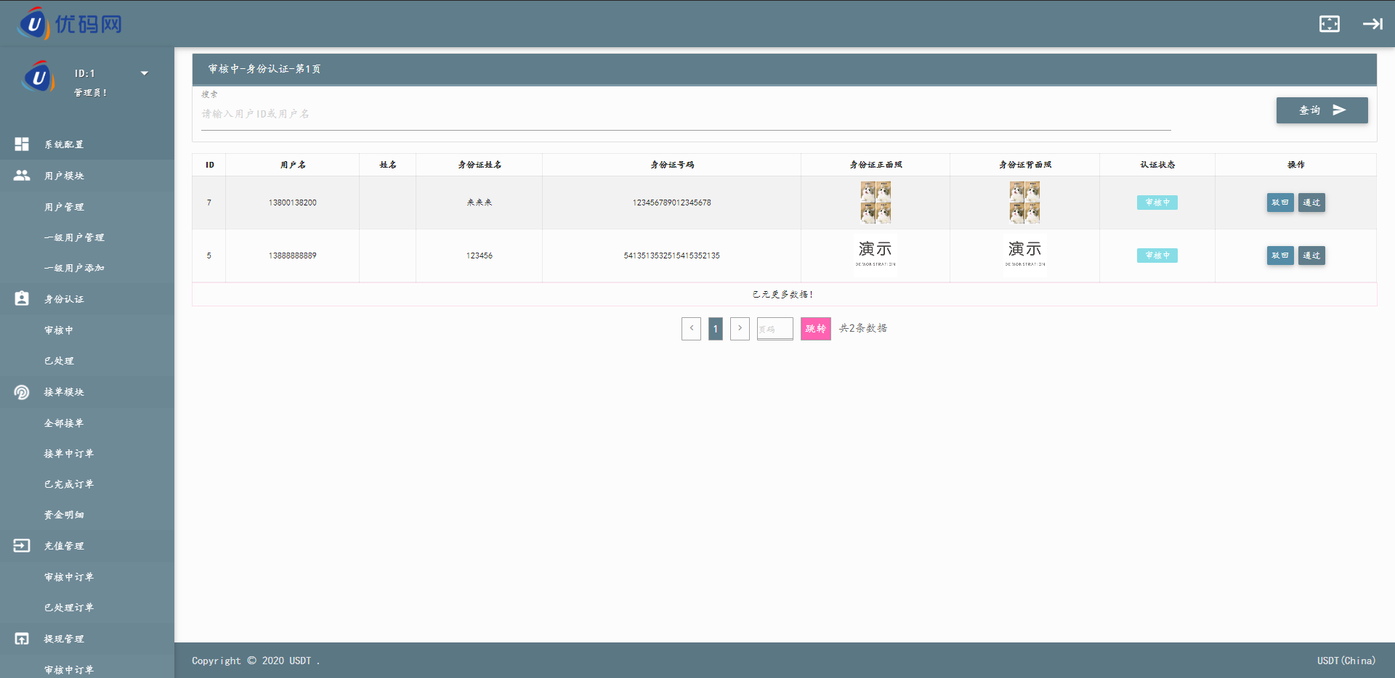Click the 已无更多数据 notice row

(x=784, y=294)
